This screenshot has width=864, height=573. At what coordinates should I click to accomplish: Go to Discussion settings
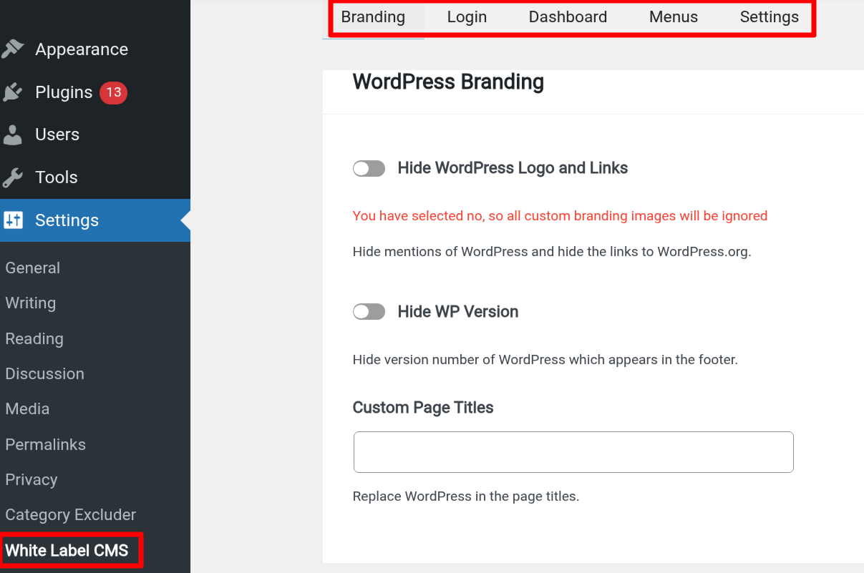pyautogui.click(x=45, y=374)
